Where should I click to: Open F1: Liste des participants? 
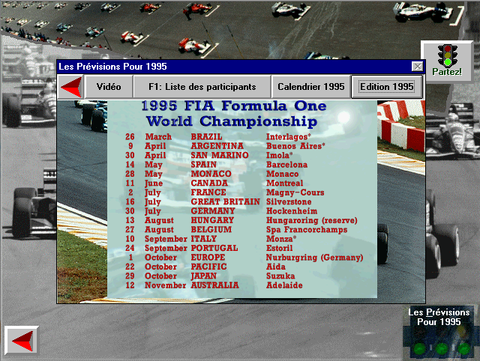coord(202,87)
